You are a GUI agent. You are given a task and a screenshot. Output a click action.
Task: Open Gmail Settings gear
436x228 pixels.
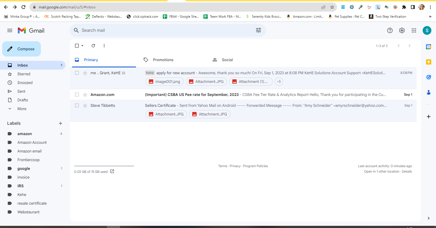[402, 30]
